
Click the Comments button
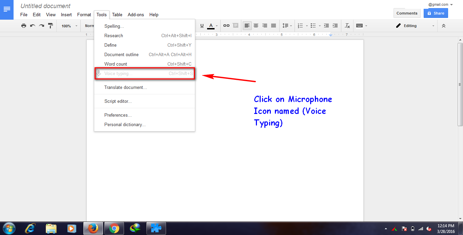click(407, 13)
